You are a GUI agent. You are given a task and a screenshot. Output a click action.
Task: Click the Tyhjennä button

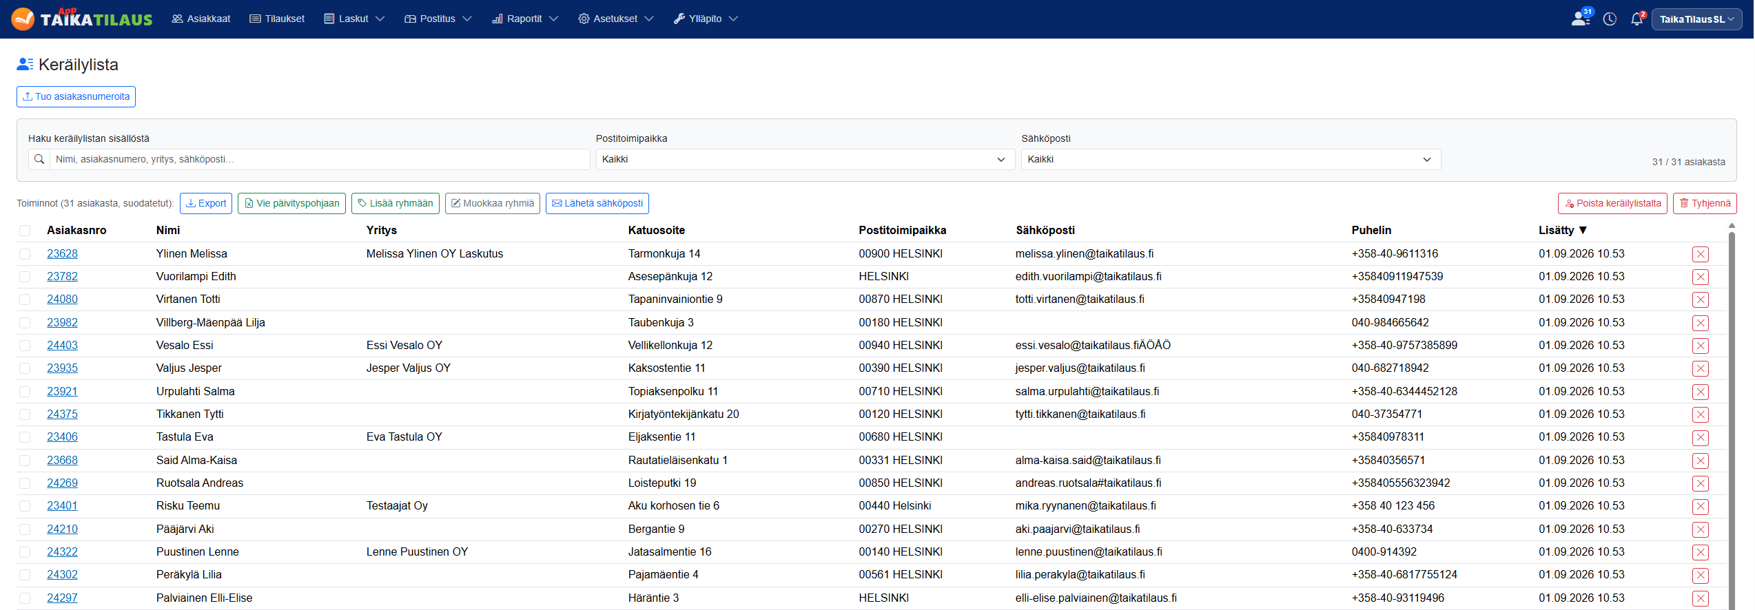pos(1705,203)
